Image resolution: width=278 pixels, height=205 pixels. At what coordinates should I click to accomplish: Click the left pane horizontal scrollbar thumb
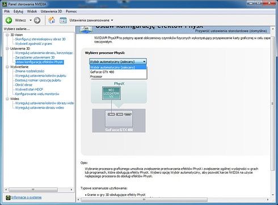(33, 190)
